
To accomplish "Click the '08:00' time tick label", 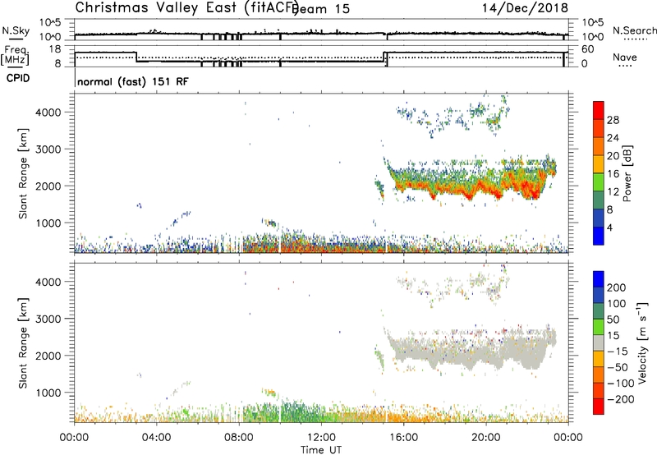I will (239, 438).
